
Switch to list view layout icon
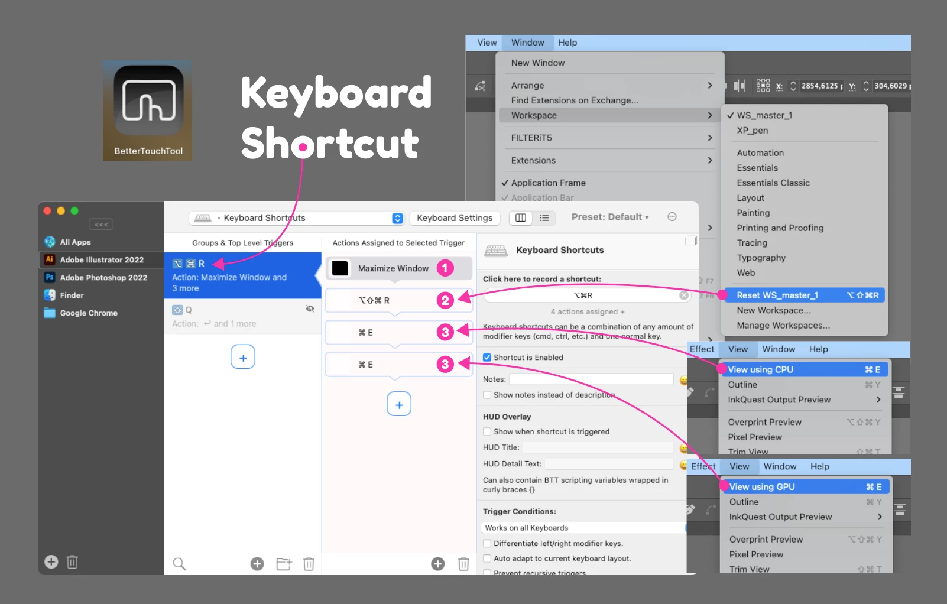544,218
